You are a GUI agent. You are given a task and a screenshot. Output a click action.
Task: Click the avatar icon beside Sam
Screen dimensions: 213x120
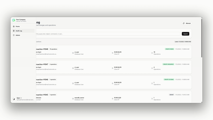point(14,99)
